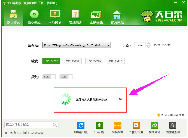Open 本地模式 tab
188x138 pixels.
coord(55,17)
